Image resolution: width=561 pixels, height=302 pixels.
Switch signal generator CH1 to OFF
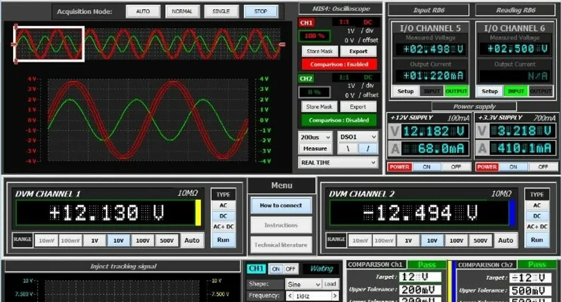pyautogui.click(x=290, y=269)
